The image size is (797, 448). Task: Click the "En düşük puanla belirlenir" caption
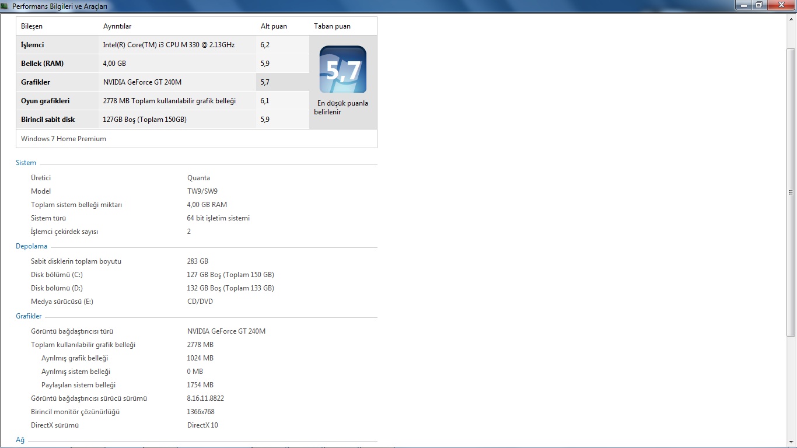pyautogui.click(x=342, y=107)
